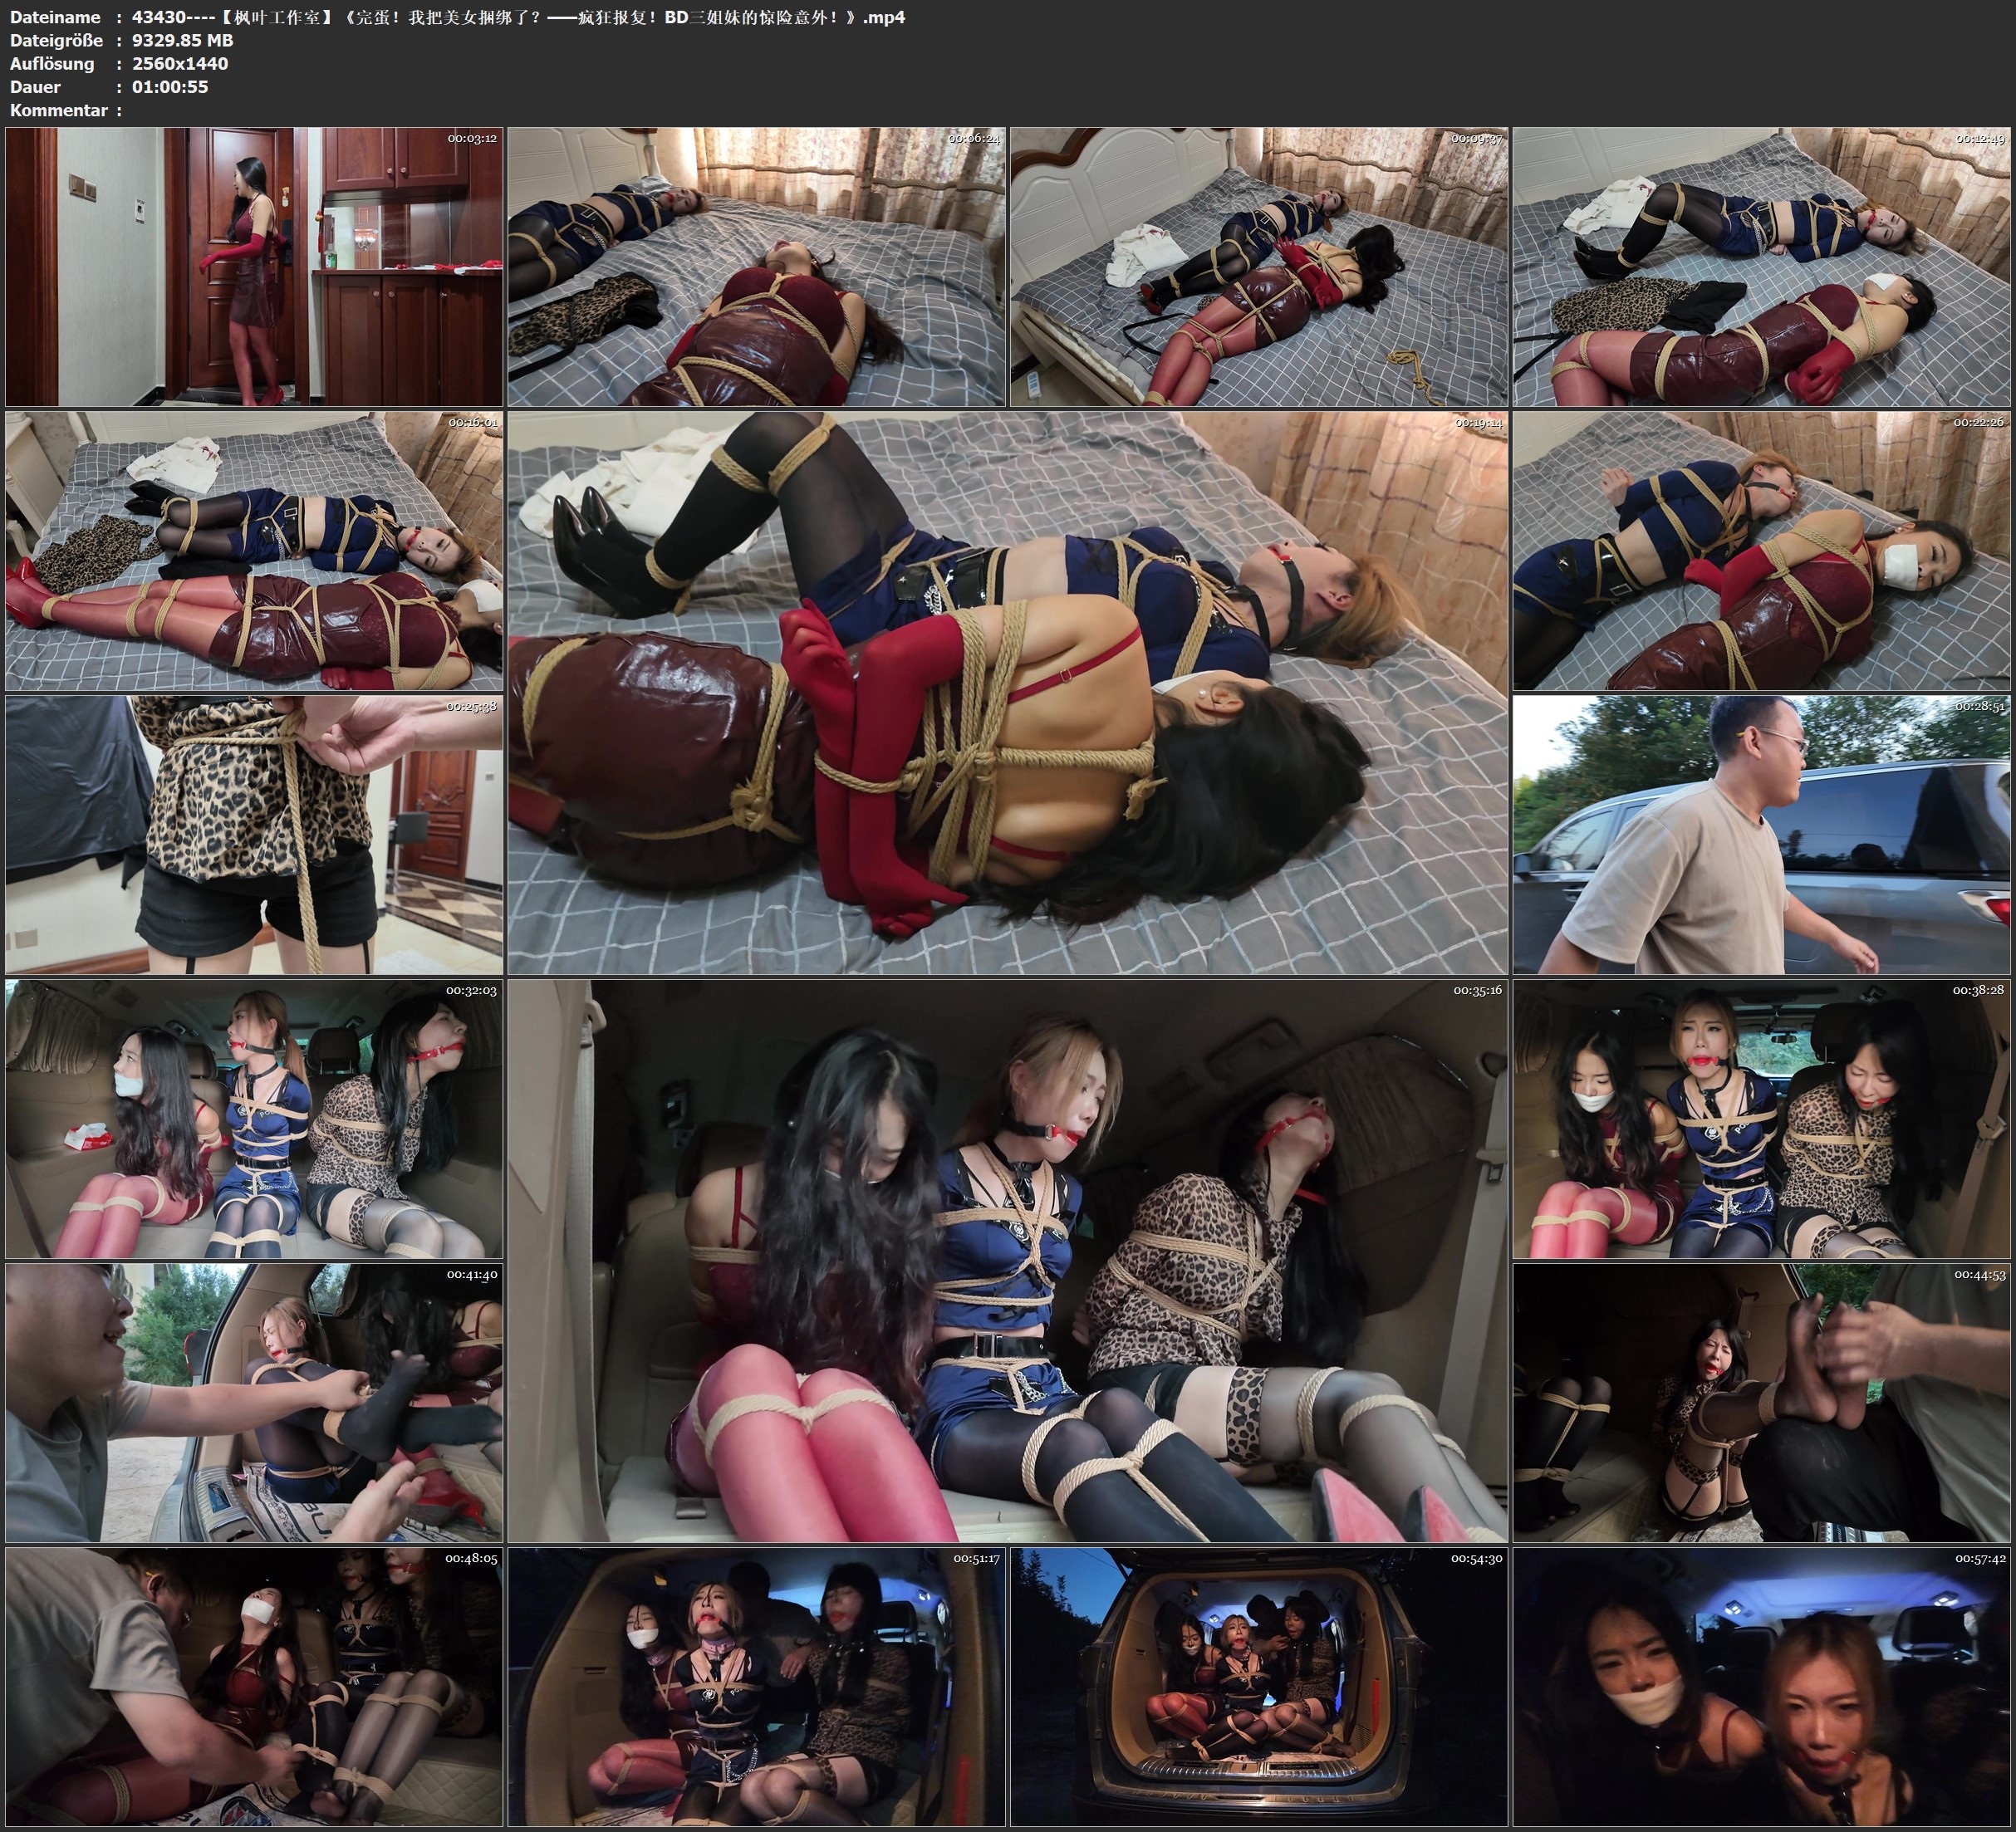Screen dimensions: 2016x1832
Task: Select the thumbnail marked 00:38:28
Action: point(1761,1119)
